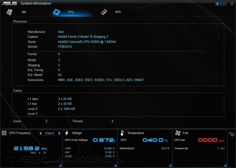Click the 2158.2 MHz frequency readout

[30, 148]
